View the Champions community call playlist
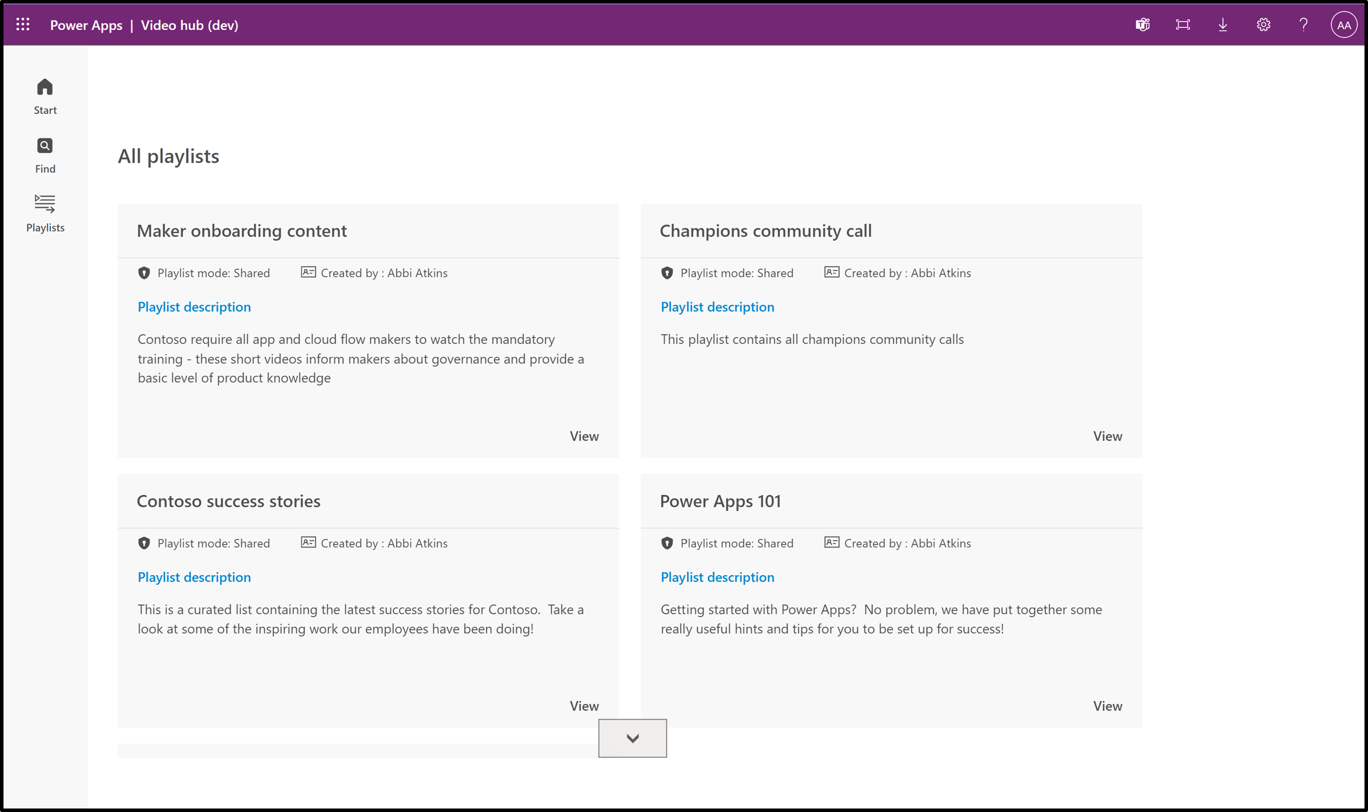1368x812 pixels. 1107,435
